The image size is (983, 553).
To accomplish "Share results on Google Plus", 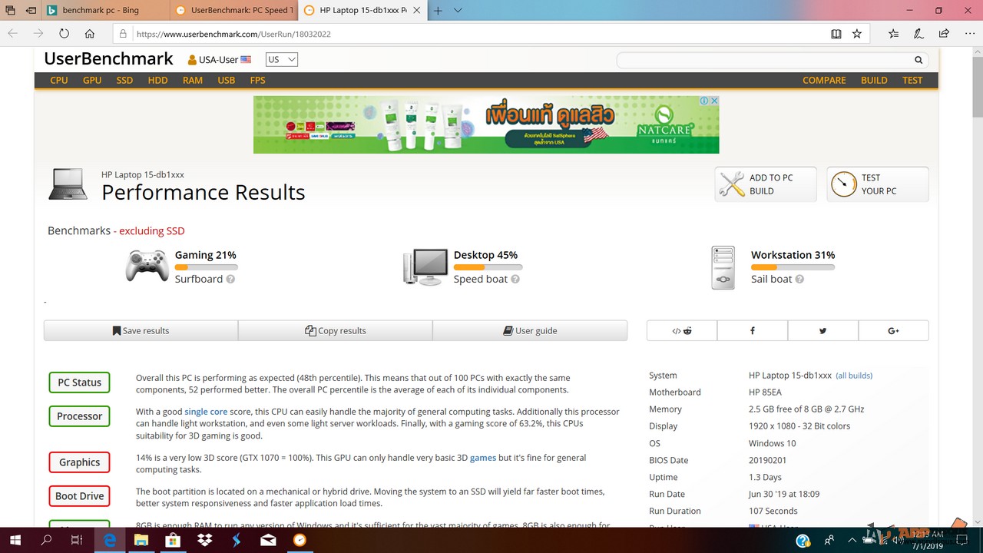I will pos(894,331).
